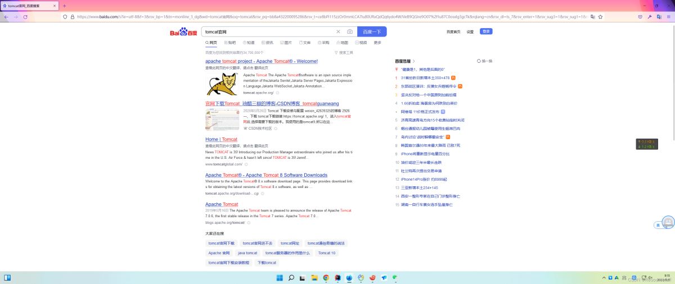Open Windows Start menu
675x284 pixels.
click(280, 277)
